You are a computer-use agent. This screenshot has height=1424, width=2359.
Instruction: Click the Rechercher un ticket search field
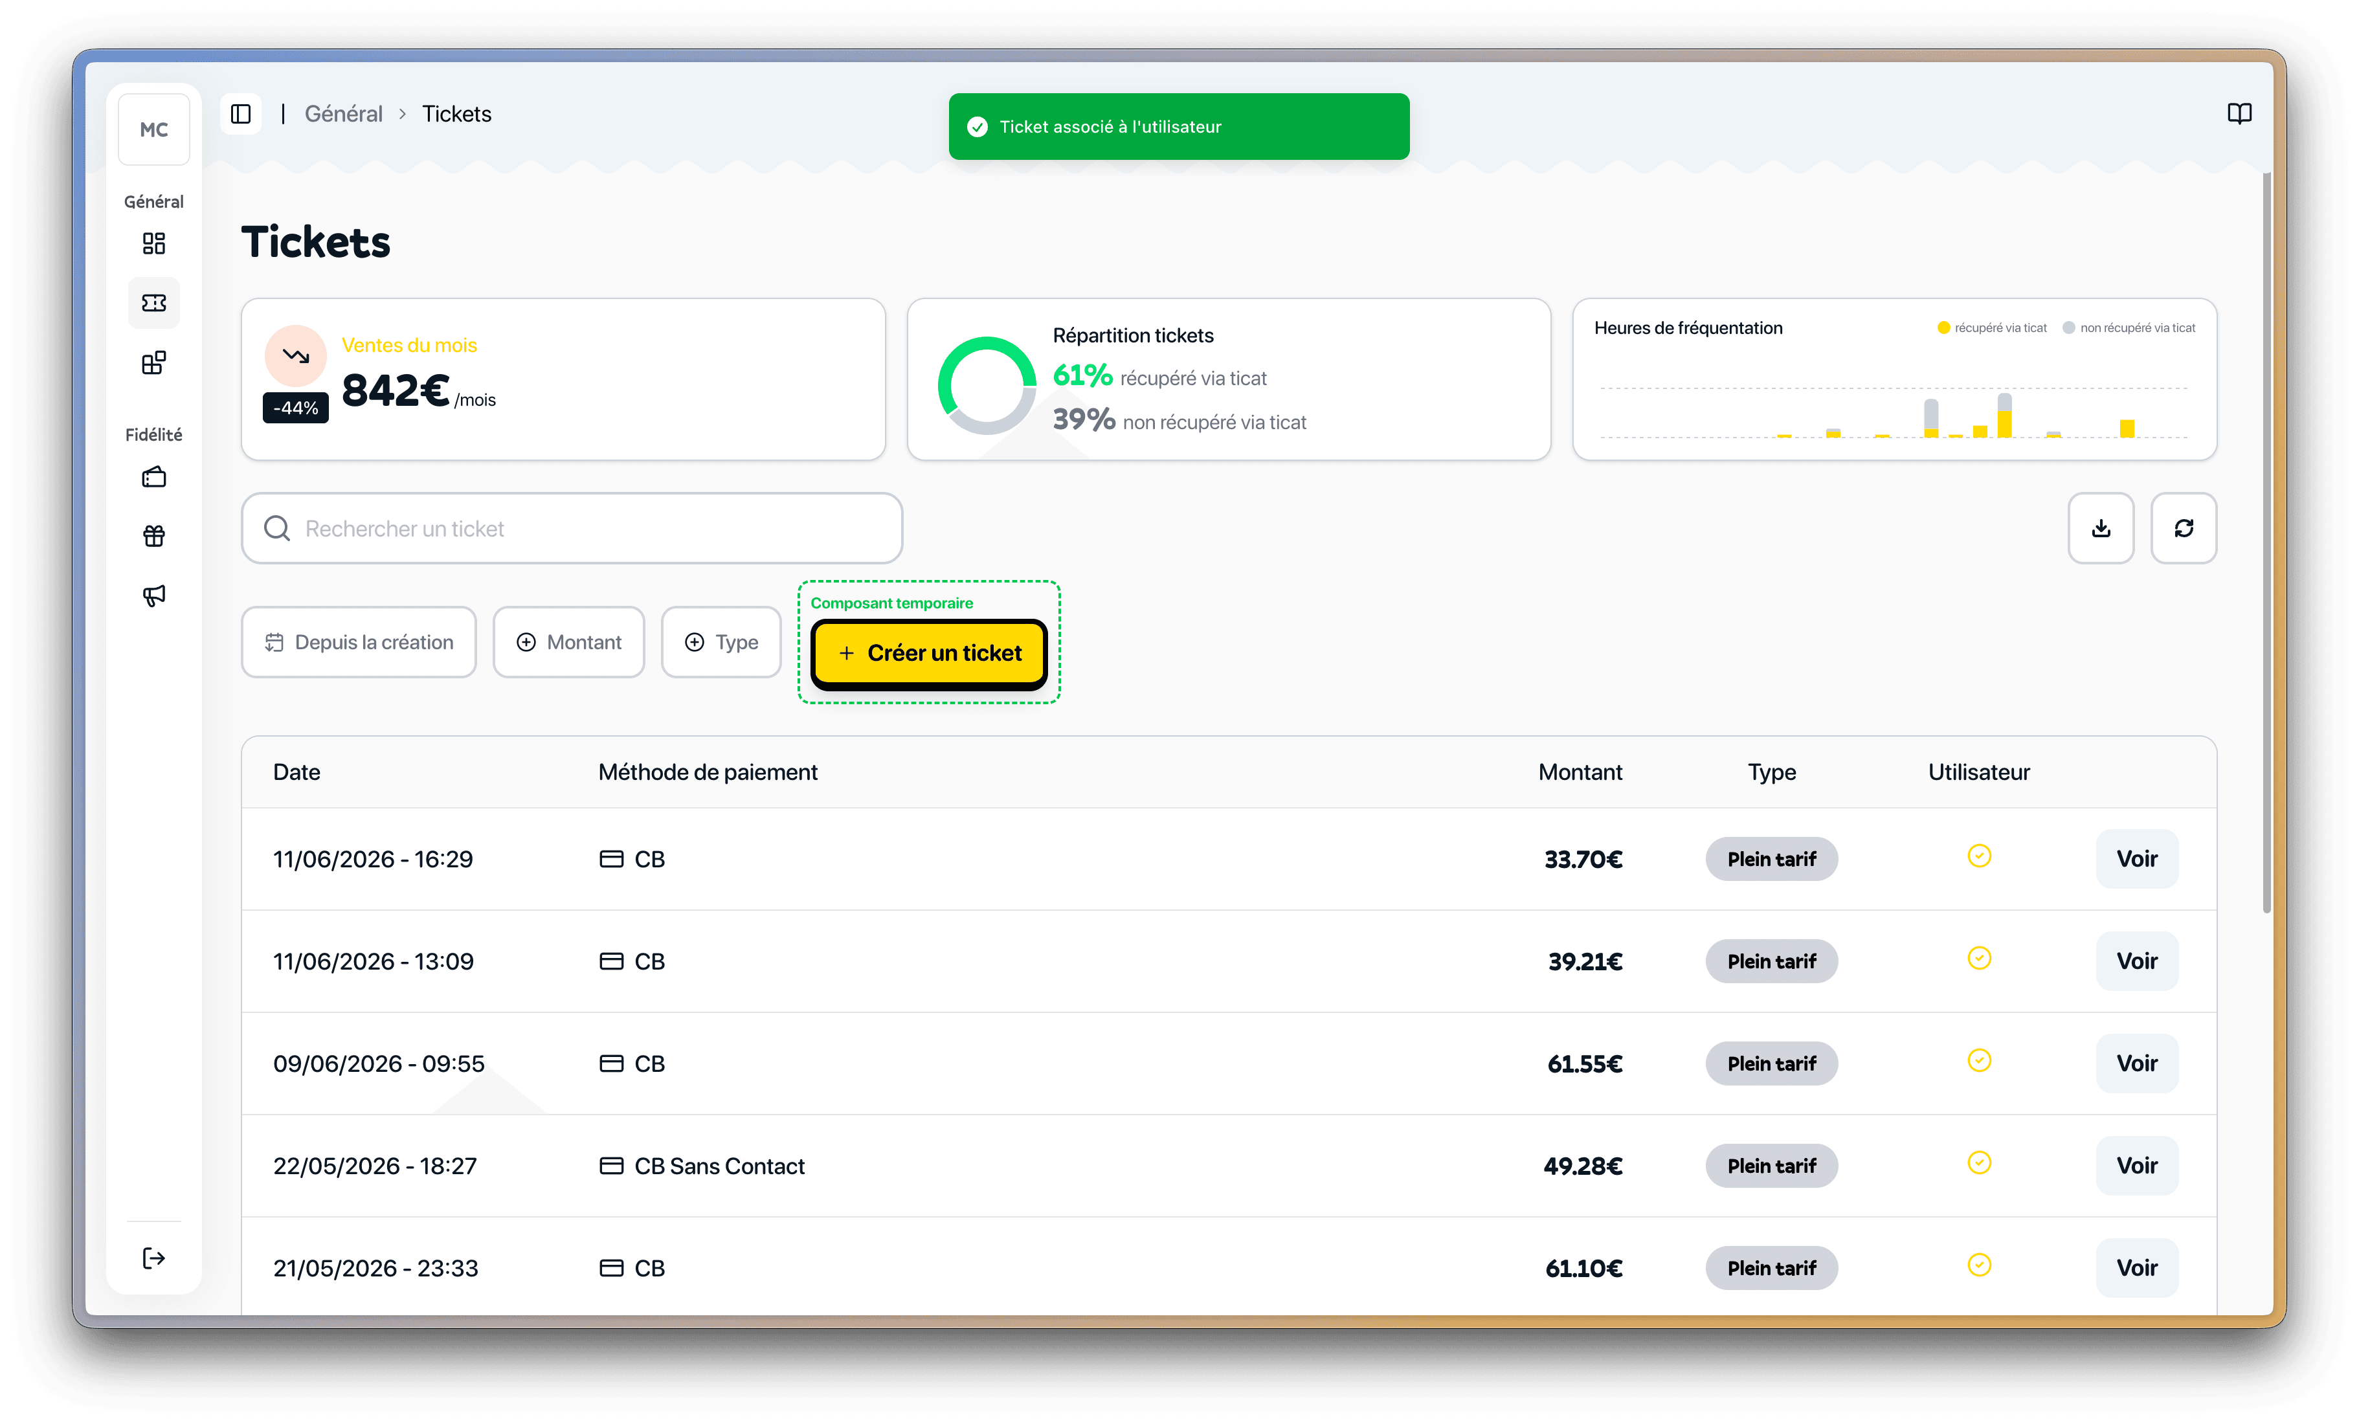point(572,528)
